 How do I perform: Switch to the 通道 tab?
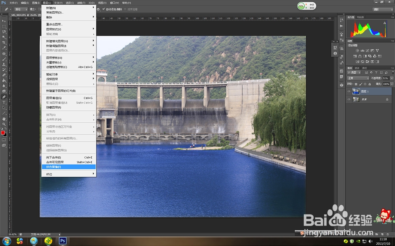coord(357,68)
